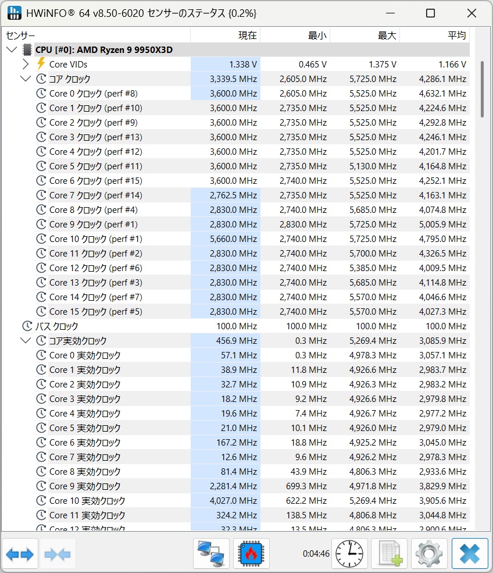Open the remote monitoring network computers icon
The width and height of the screenshot is (493, 573).
pos(211,554)
